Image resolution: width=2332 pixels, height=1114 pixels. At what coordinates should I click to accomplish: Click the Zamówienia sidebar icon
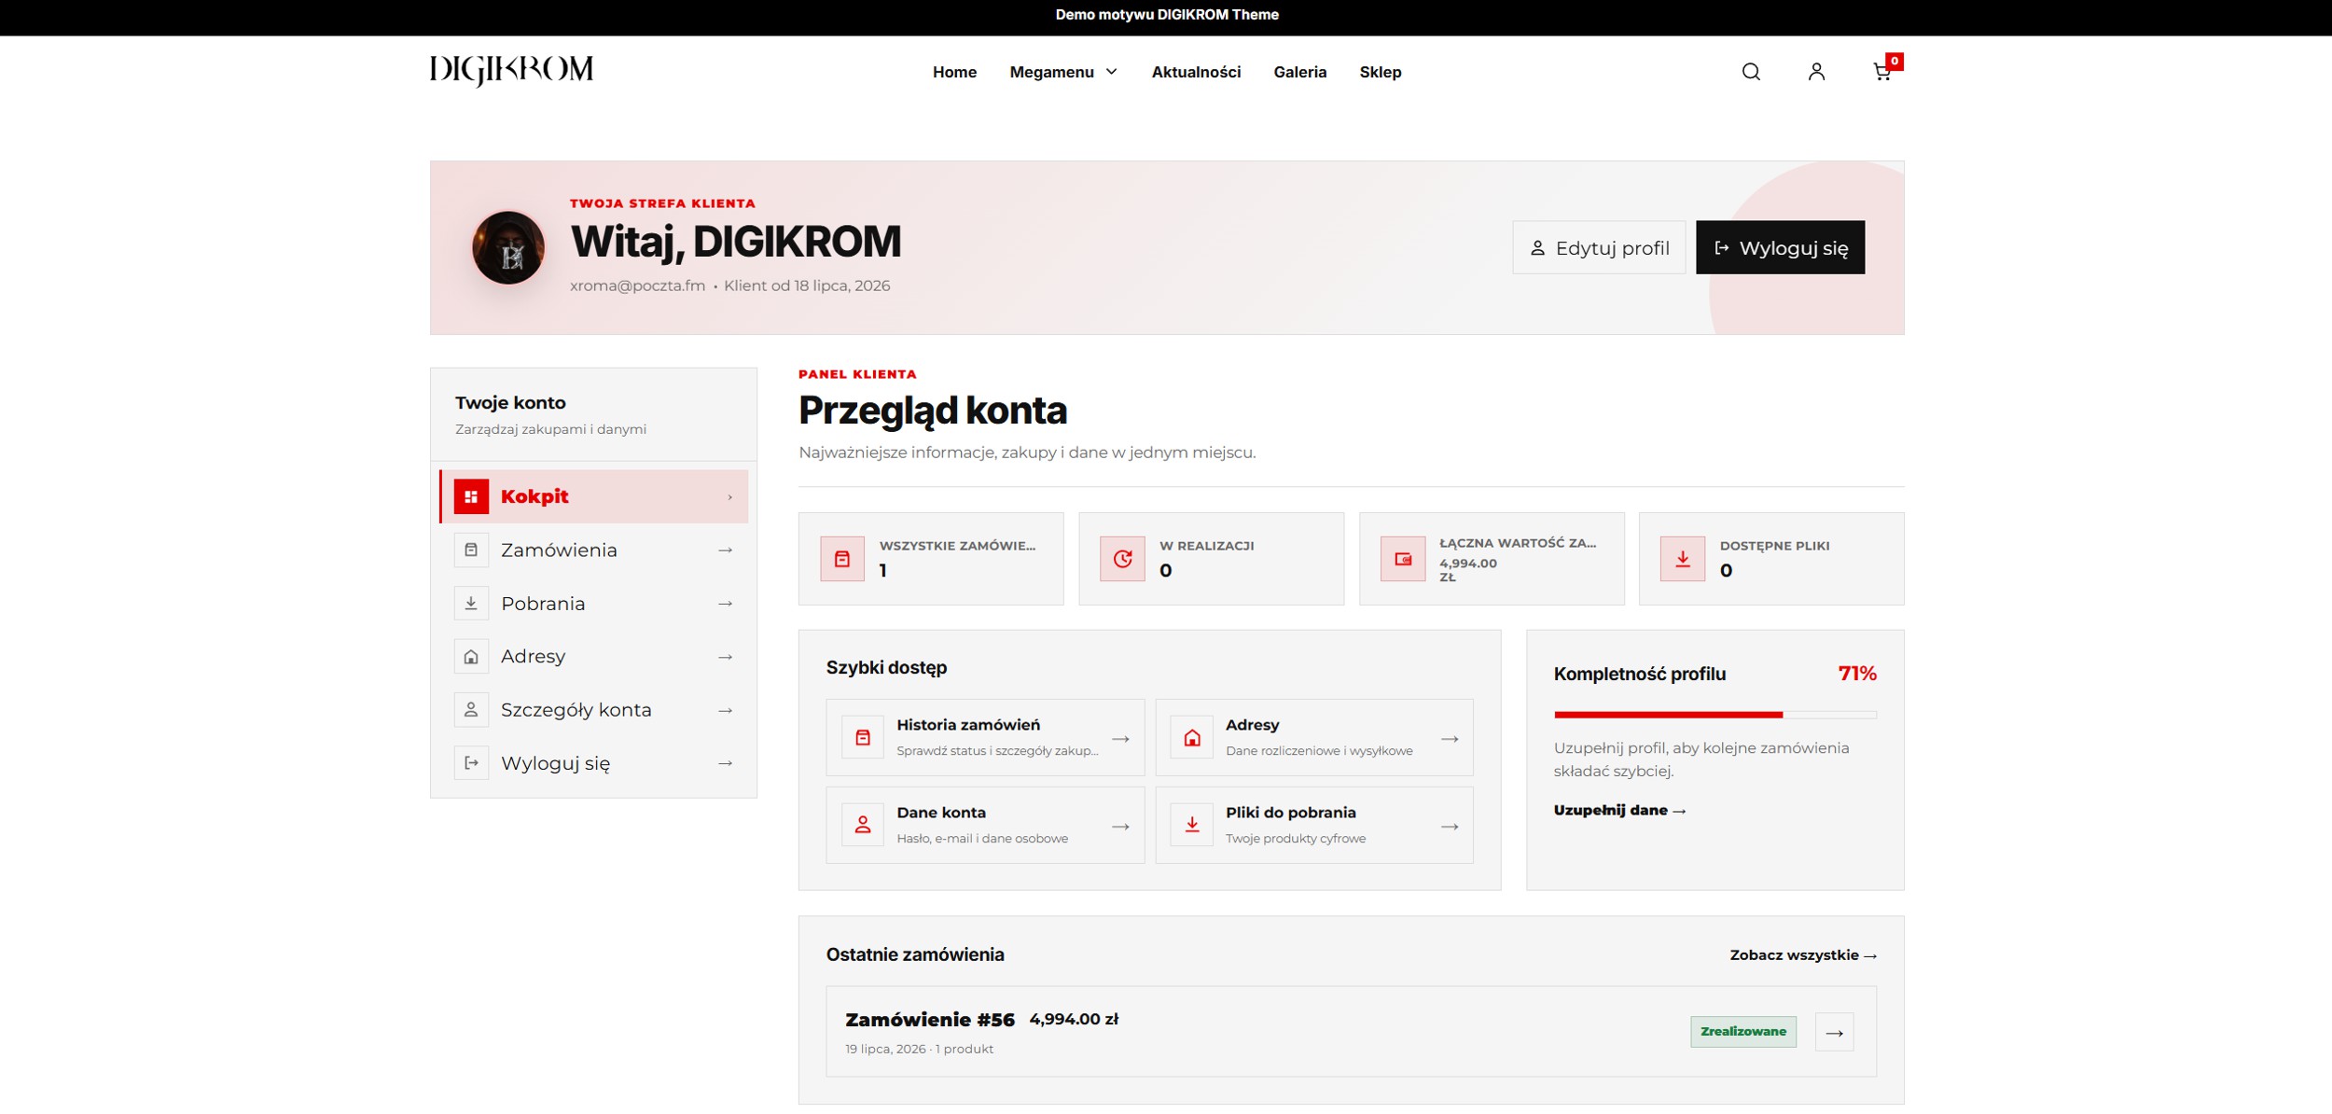tap(471, 550)
